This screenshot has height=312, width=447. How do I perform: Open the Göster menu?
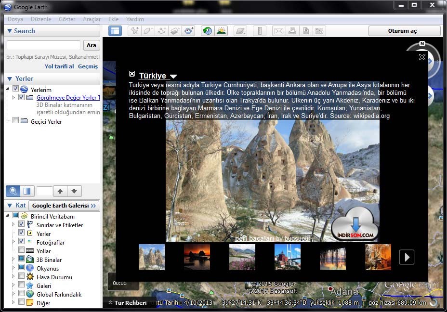[67, 19]
